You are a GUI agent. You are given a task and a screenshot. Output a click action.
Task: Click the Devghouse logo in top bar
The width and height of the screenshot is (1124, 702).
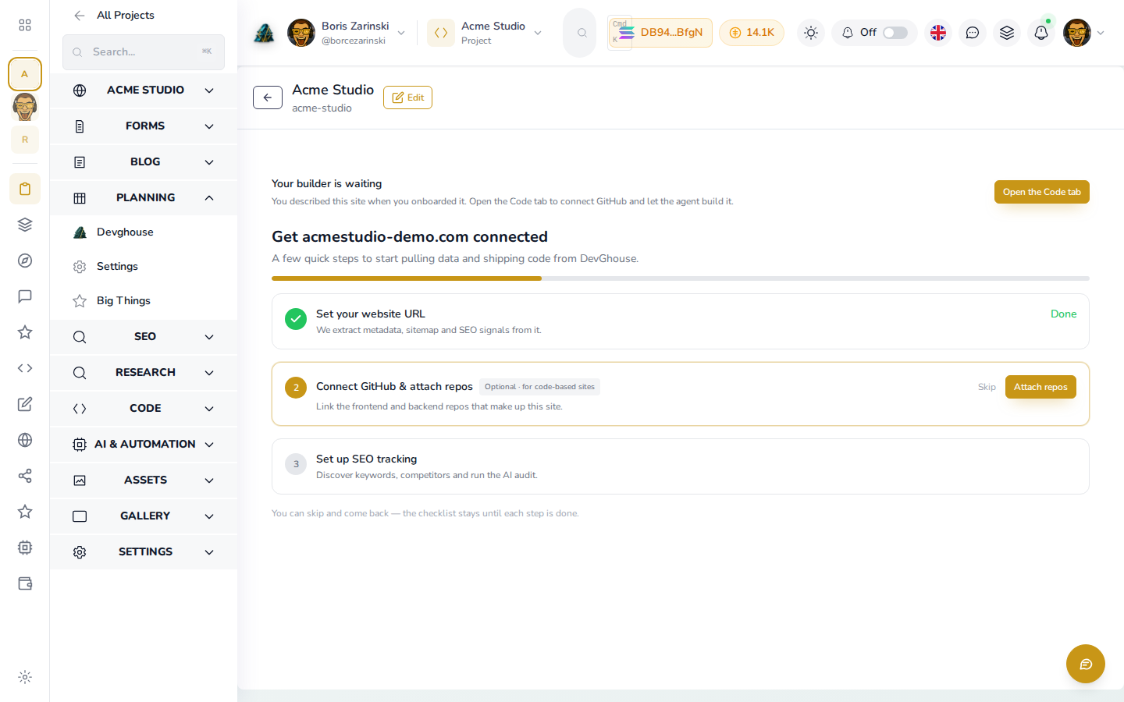pos(265,33)
